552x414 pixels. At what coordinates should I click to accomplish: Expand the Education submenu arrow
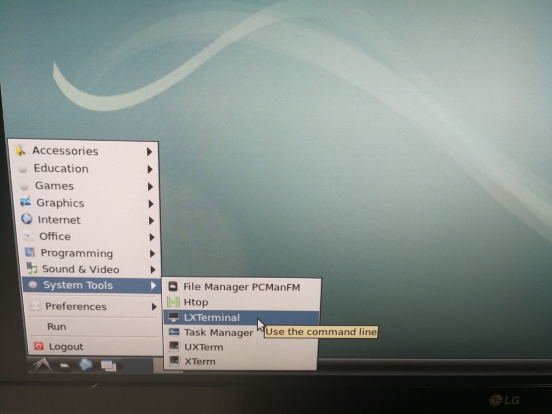(x=150, y=169)
